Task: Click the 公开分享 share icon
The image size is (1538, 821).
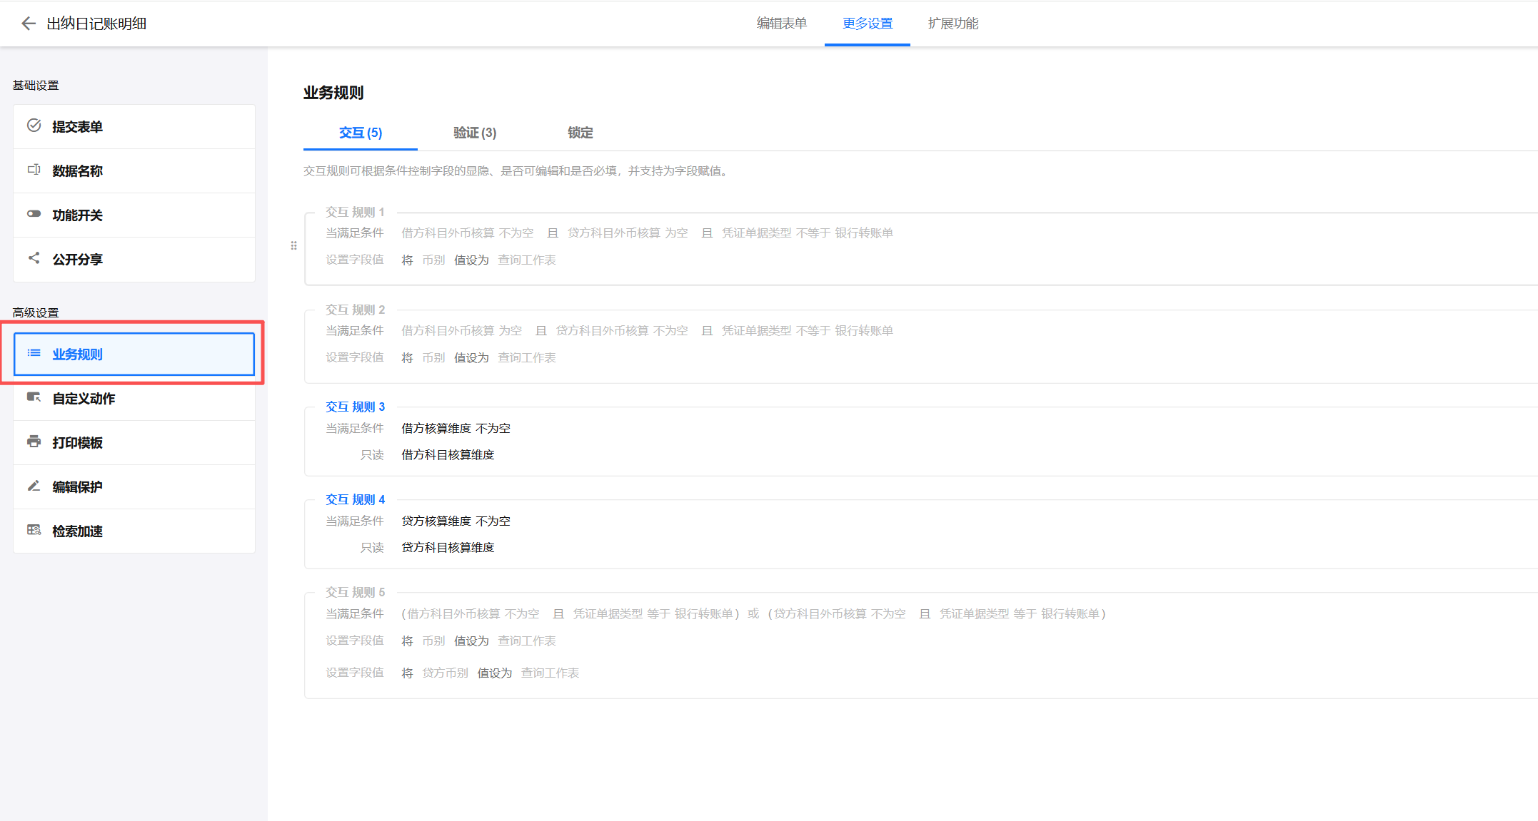Action: (x=34, y=258)
